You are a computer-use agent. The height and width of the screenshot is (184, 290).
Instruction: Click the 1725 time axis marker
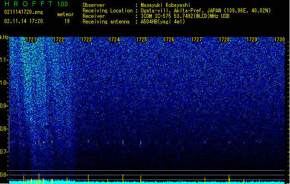pyautogui.click(x=142, y=40)
